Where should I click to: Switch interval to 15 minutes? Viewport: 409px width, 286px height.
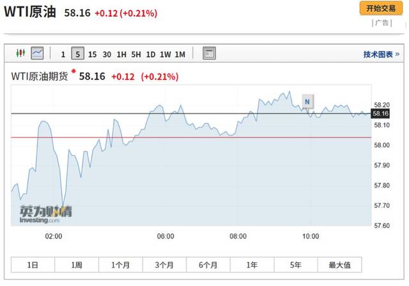[93, 54]
